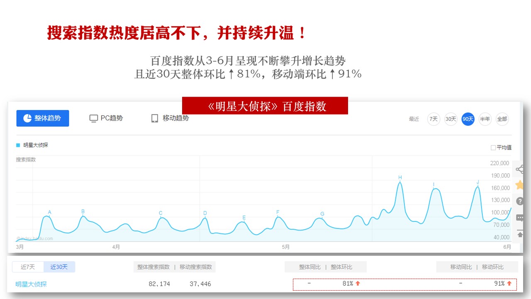This screenshot has height=299, width=531.
Task: Click chart peak marker F
Action: pos(278,212)
